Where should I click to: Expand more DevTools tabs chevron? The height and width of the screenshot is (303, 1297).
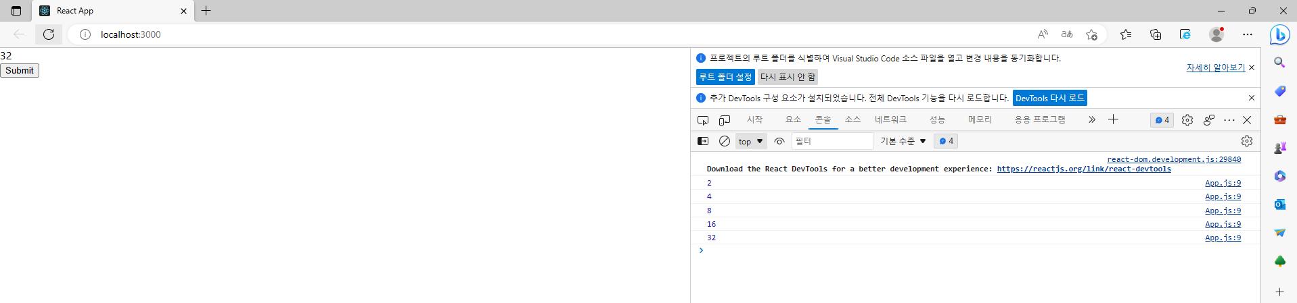click(1091, 119)
